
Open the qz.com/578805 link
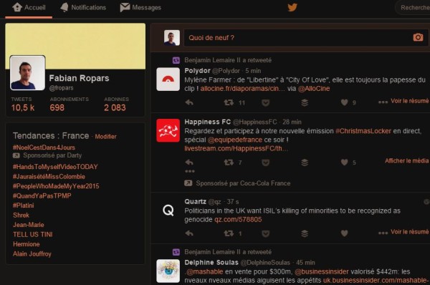pyautogui.click(x=238, y=220)
